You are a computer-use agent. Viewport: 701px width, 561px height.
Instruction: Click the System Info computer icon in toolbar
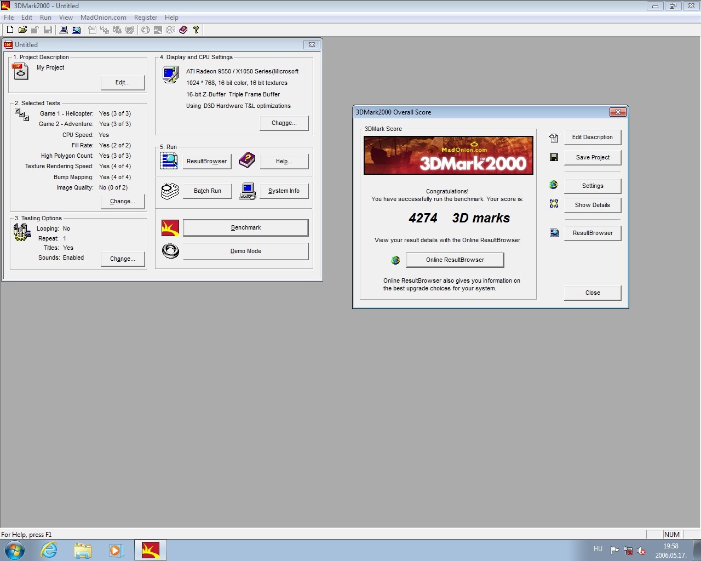pos(64,30)
